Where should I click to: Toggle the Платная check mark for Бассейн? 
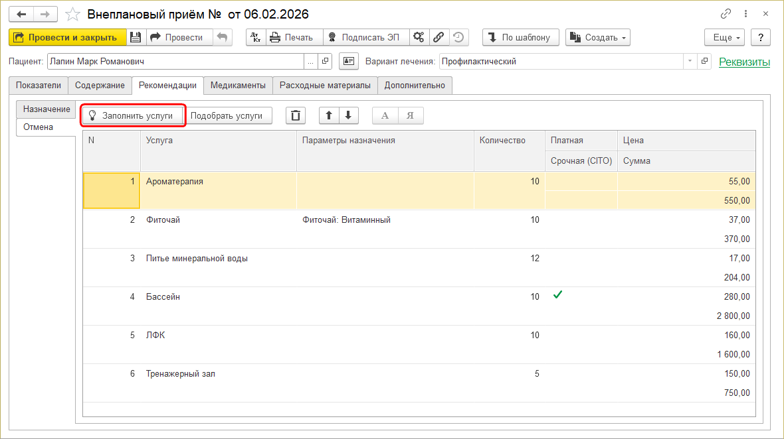click(x=557, y=295)
